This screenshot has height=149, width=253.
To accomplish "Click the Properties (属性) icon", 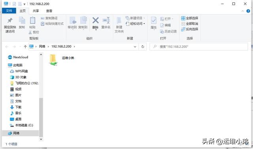I will (154, 20).
